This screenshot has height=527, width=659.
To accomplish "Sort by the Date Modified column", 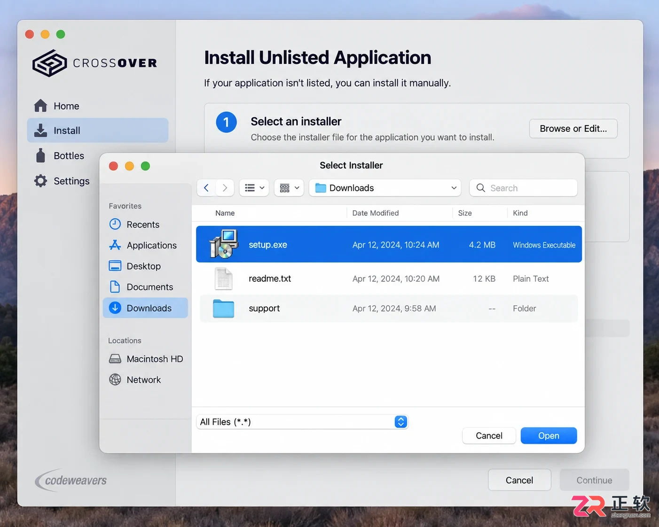I will coord(376,213).
